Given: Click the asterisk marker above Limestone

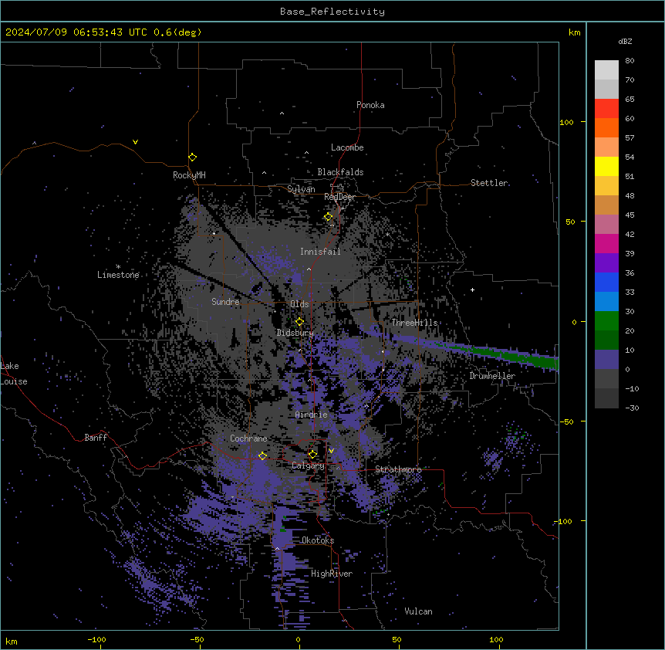Looking at the screenshot, I should pyautogui.click(x=118, y=266).
